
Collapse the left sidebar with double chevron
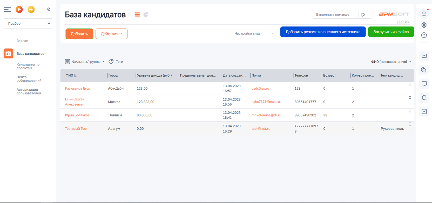tap(49, 9)
